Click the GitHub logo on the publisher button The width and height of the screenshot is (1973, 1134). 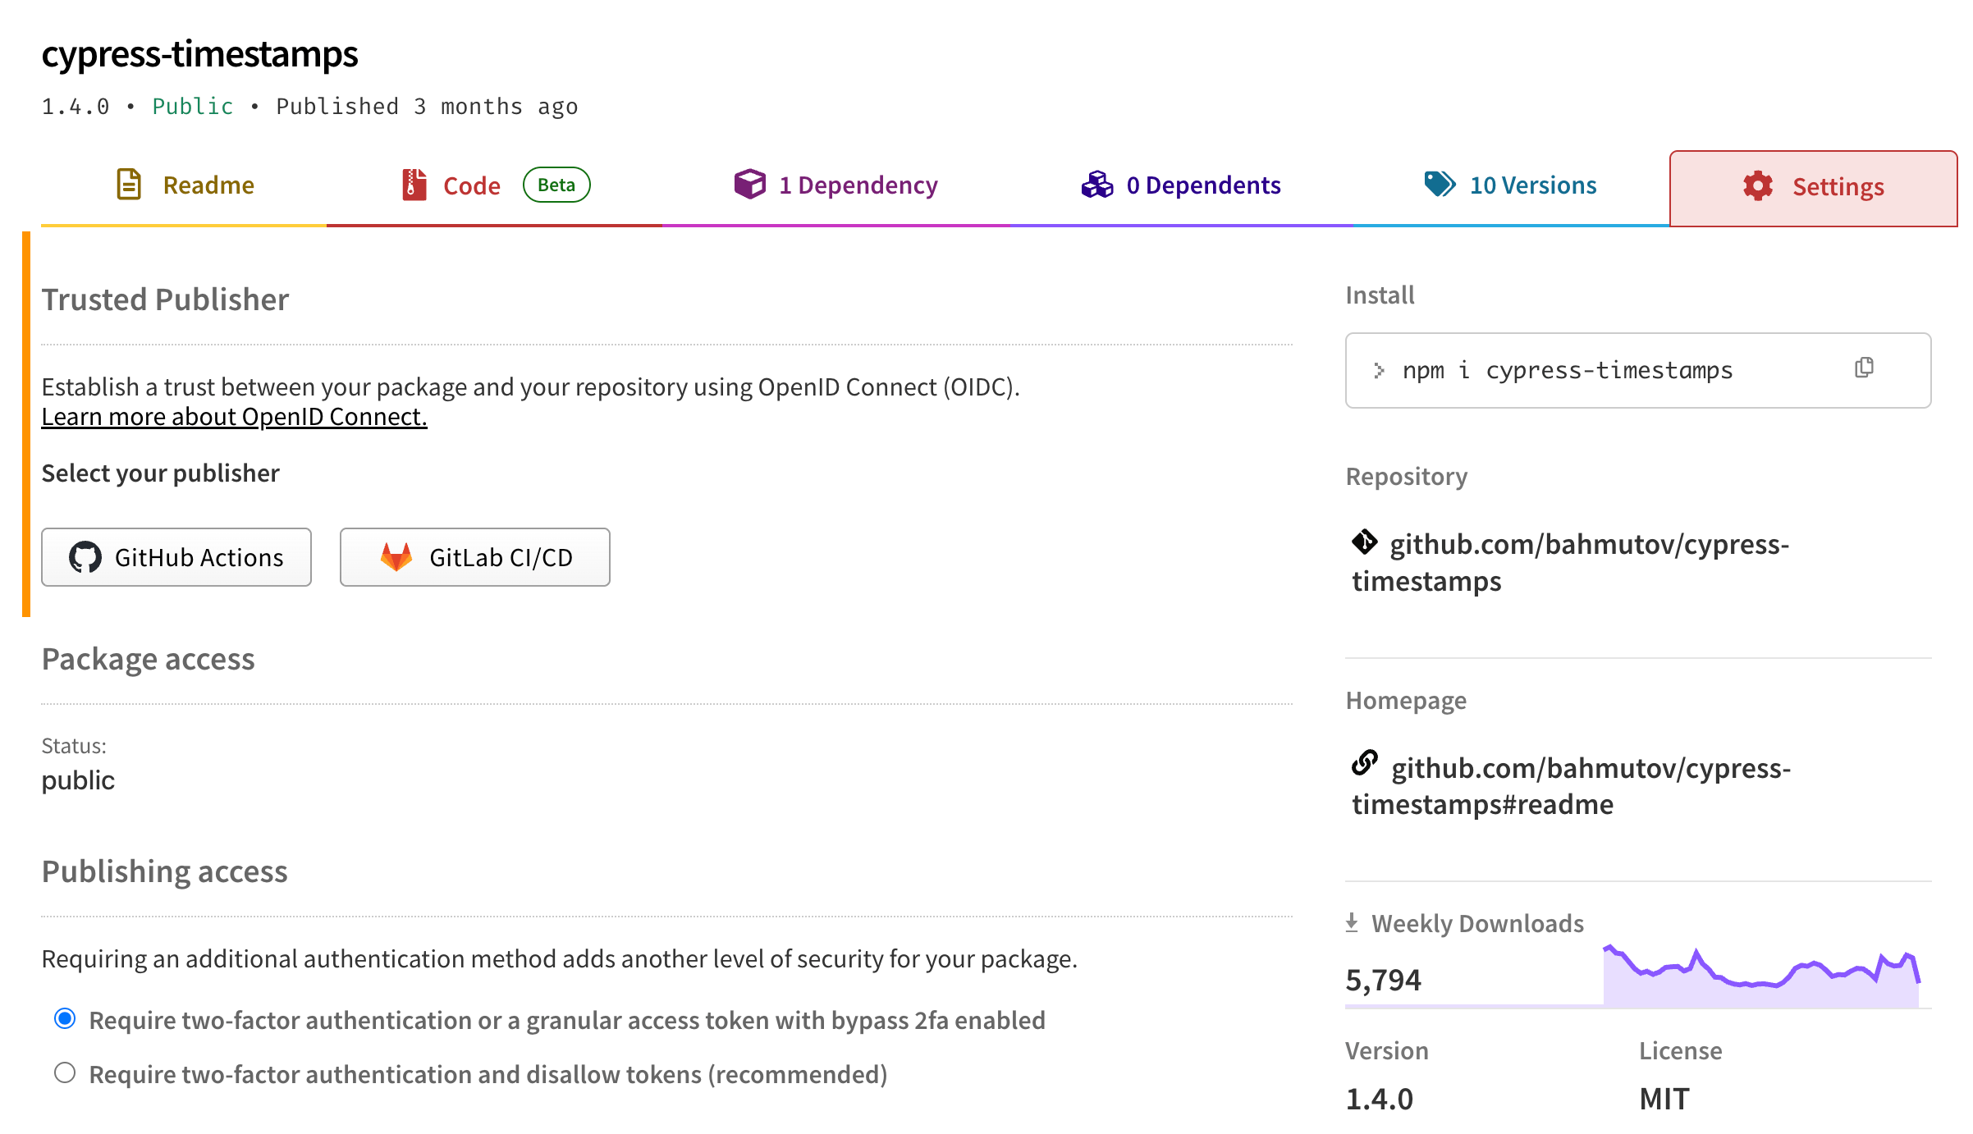point(86,557)
